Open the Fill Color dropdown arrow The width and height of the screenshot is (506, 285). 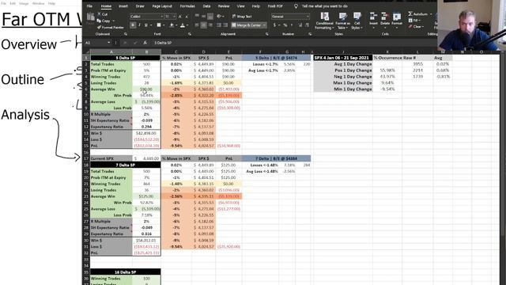176,25
